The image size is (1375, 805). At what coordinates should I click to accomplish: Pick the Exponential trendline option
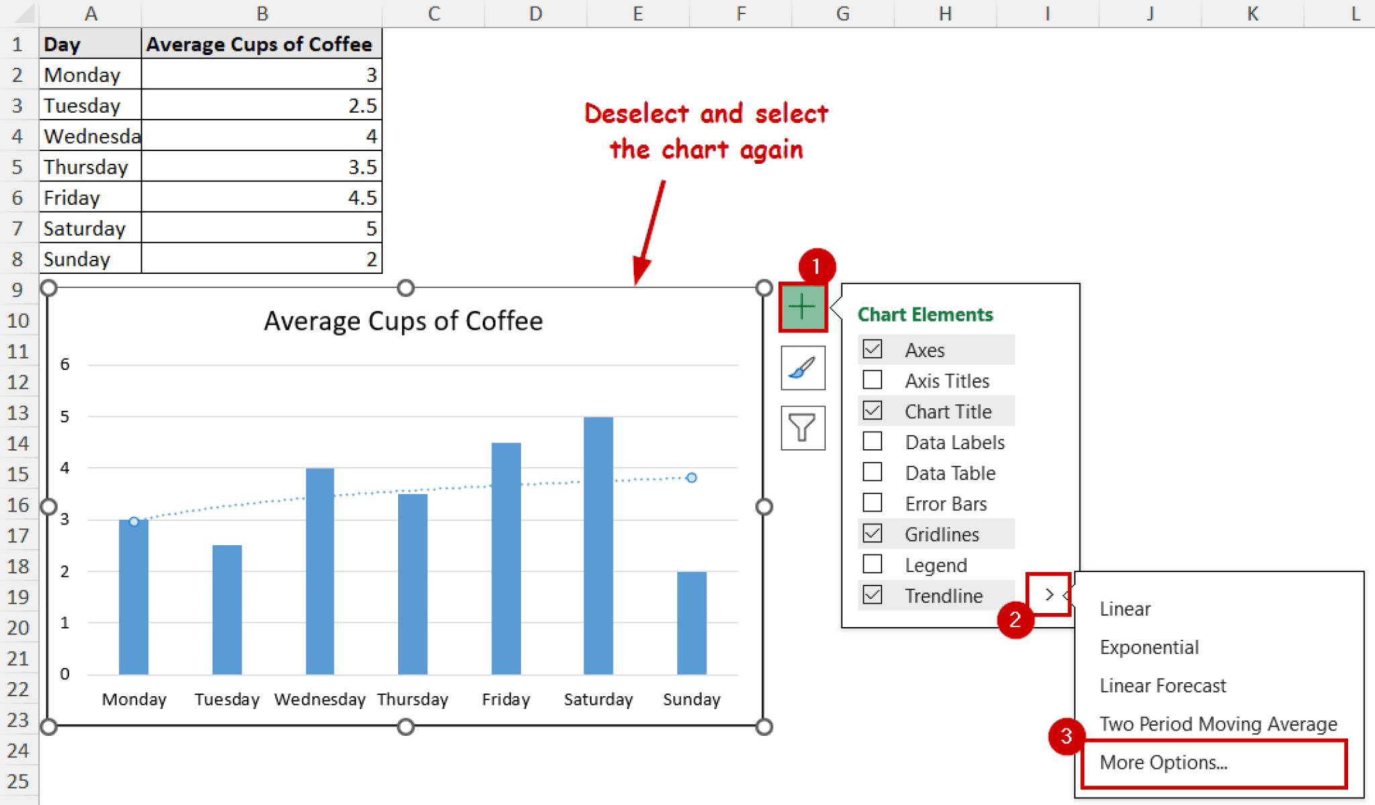pyautogui.click(x=1149, y=647)
